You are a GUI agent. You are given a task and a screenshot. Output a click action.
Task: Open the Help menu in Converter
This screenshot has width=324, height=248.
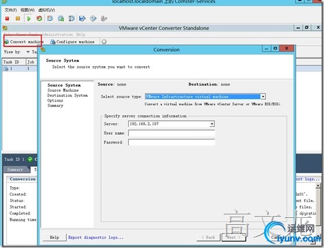click(x=81, y=34)
